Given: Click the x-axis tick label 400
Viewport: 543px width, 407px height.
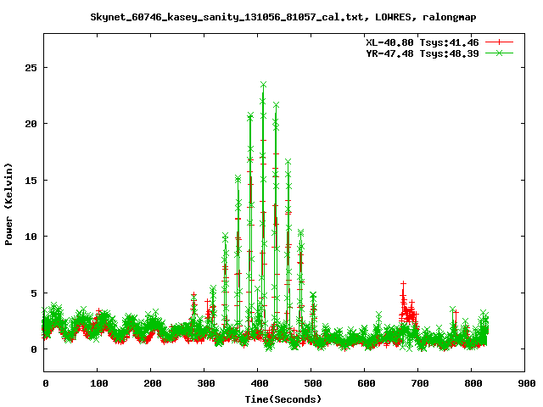Looking at the screenshot, I should (260, 383).
